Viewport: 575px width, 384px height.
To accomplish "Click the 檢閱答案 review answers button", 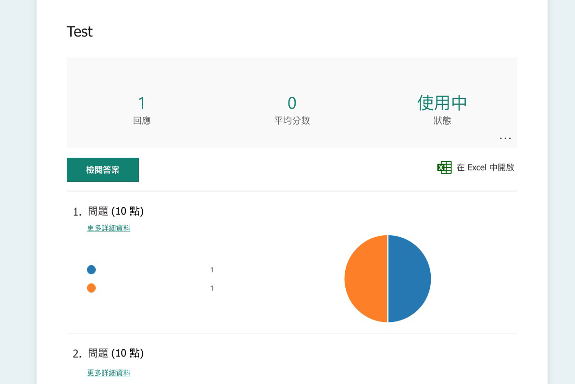I will coord(102,170).
